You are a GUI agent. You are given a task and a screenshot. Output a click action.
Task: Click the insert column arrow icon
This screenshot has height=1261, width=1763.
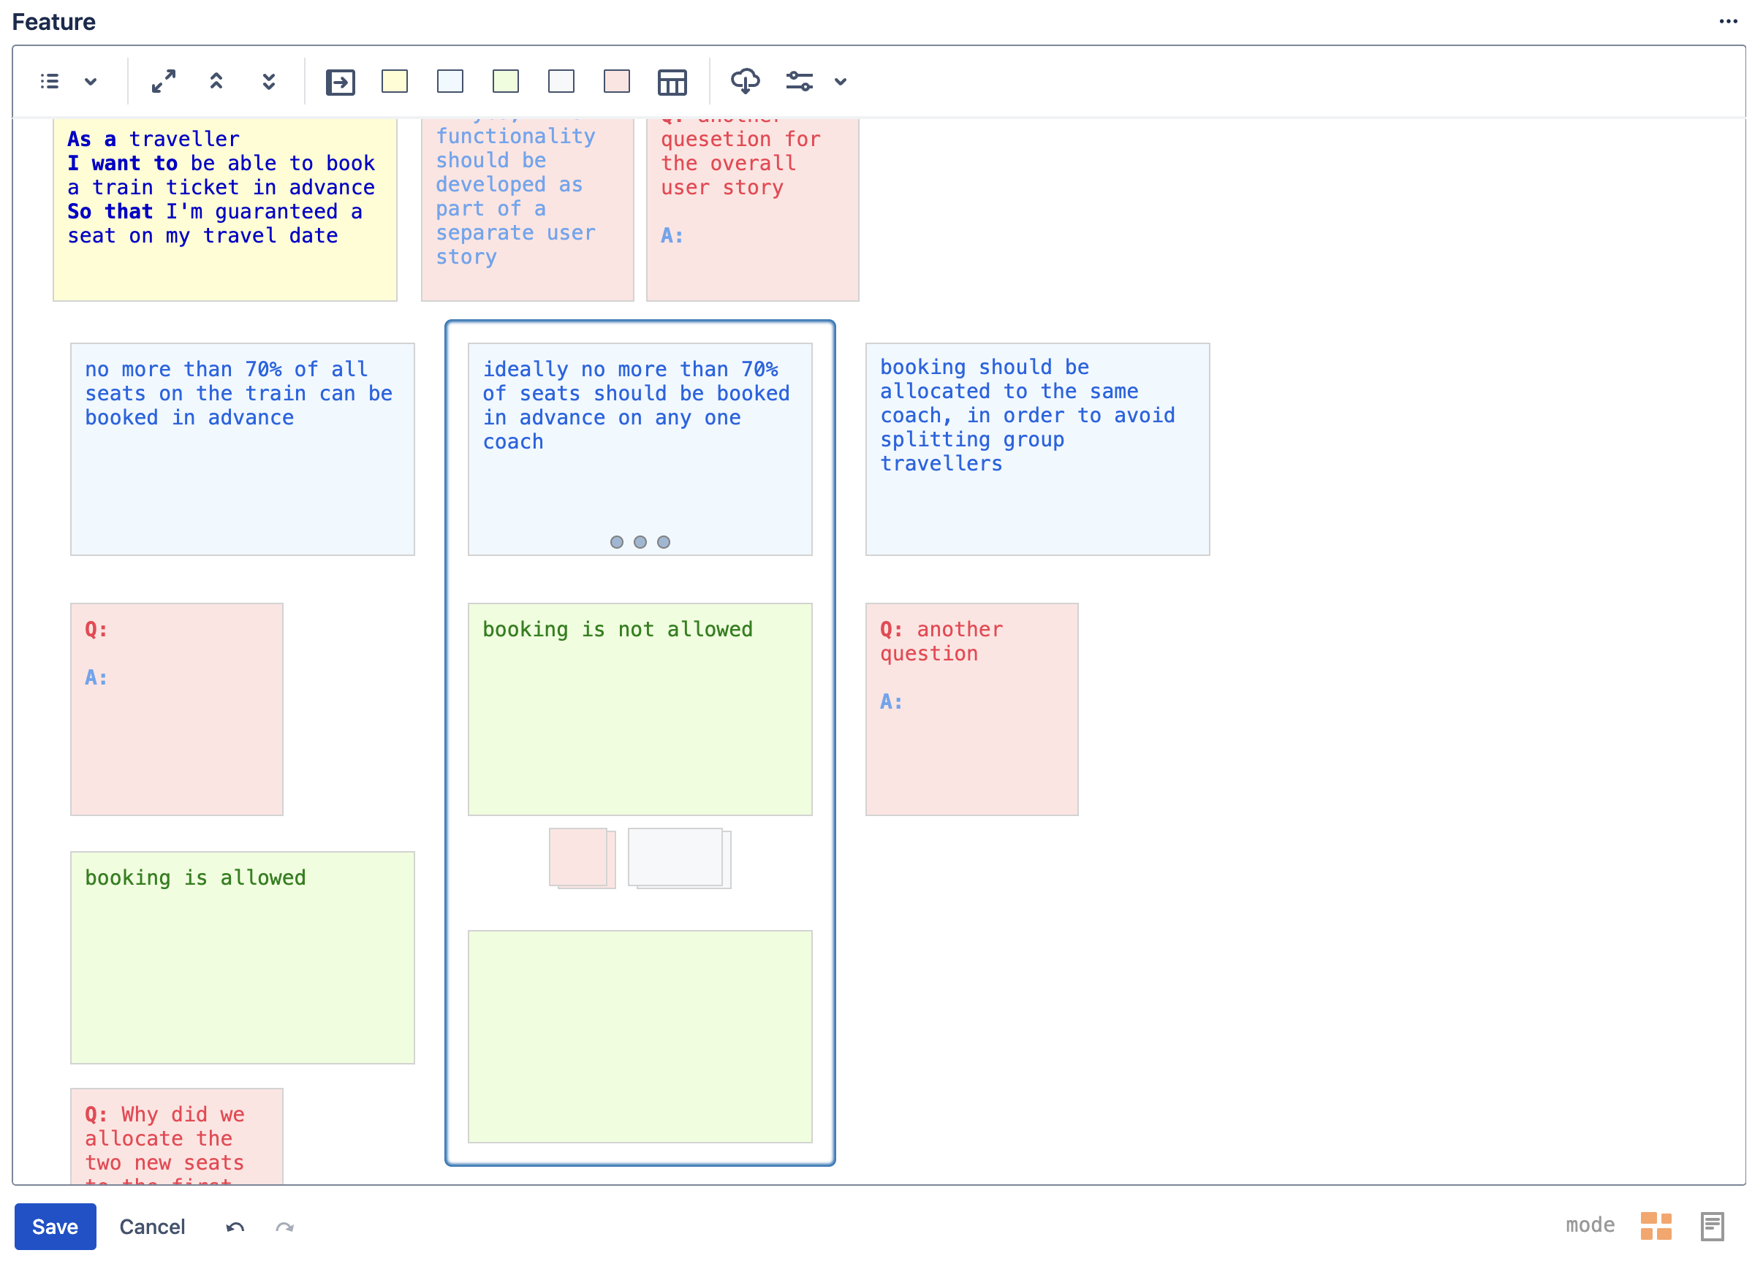(x=340, y=83)
